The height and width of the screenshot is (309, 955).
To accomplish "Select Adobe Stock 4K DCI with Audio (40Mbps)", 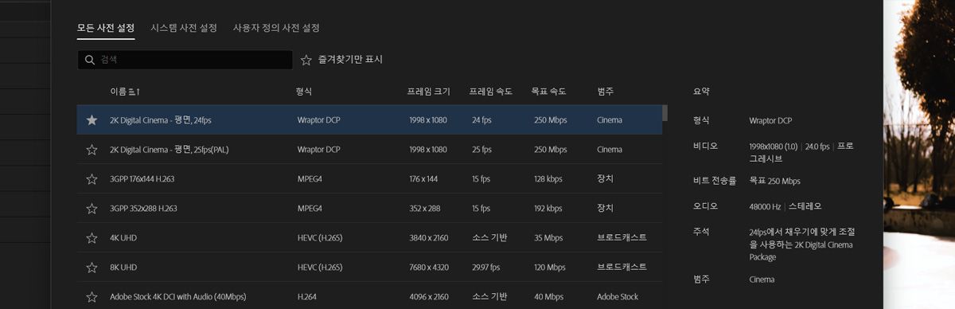I will pyautogui.click(x=178, y=297).
